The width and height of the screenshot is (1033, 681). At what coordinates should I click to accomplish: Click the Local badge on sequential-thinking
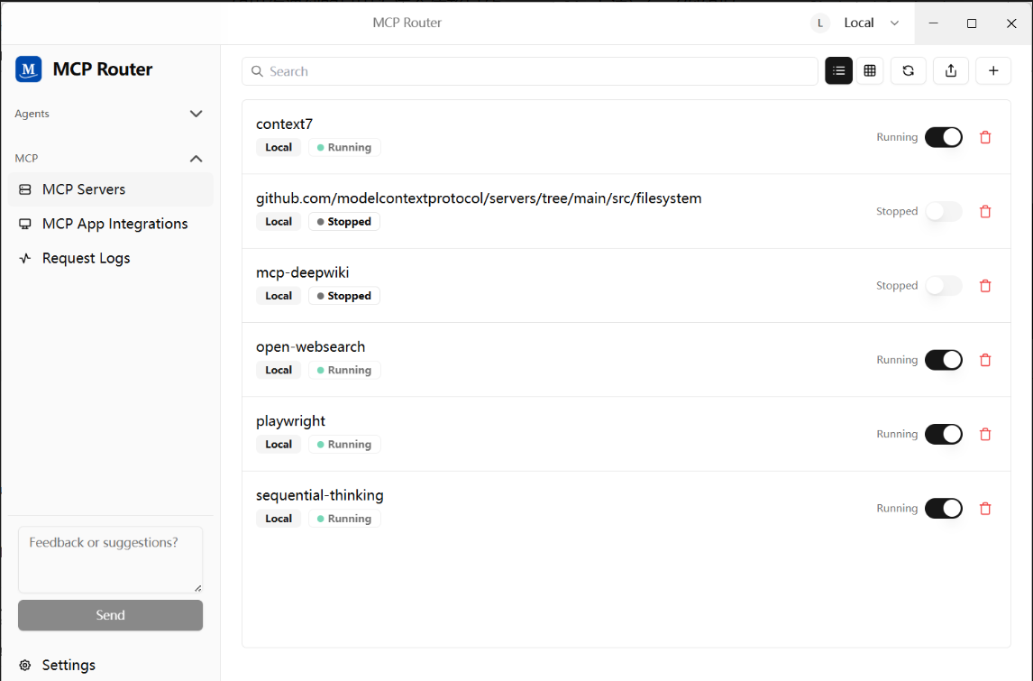[278, 519]
